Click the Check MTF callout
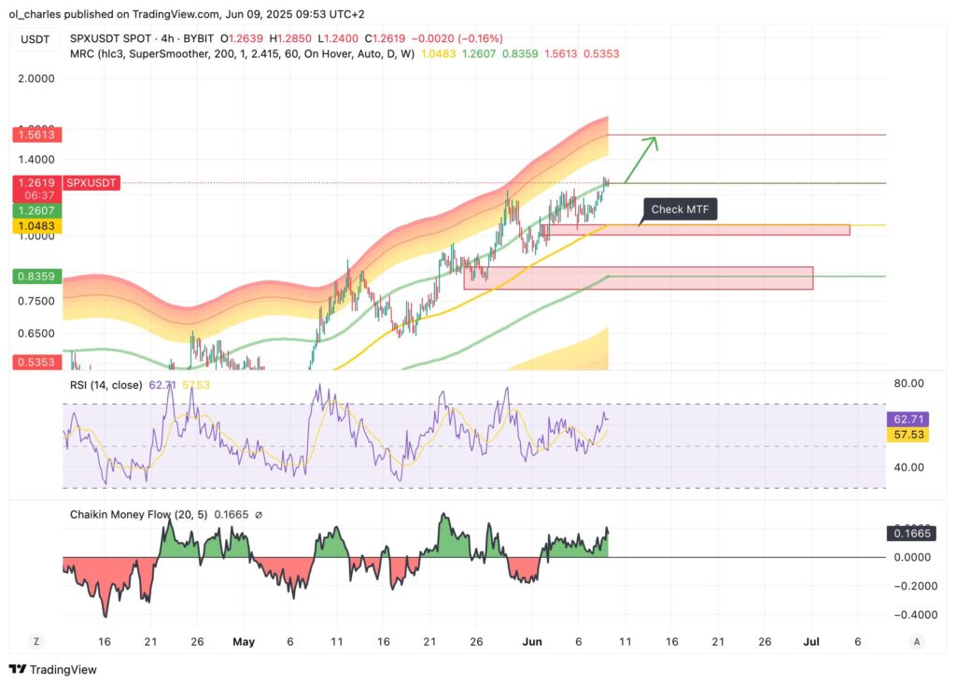Screen dimensions: 956x685 coord(679,209)
